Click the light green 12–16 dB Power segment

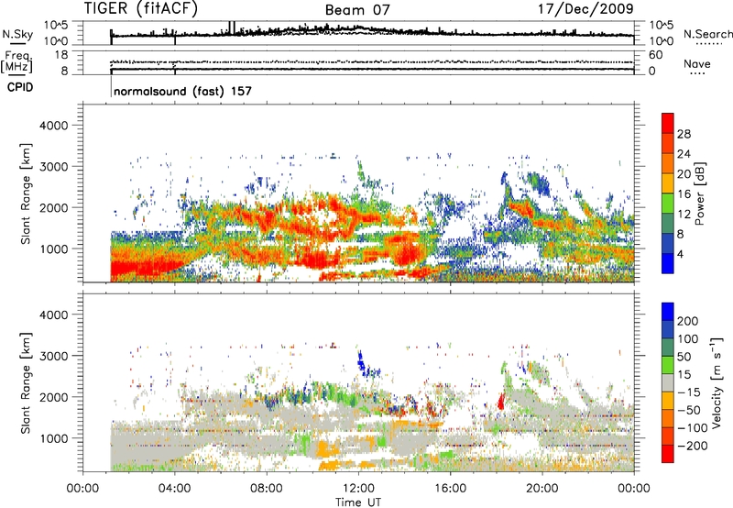click(668, 204)
